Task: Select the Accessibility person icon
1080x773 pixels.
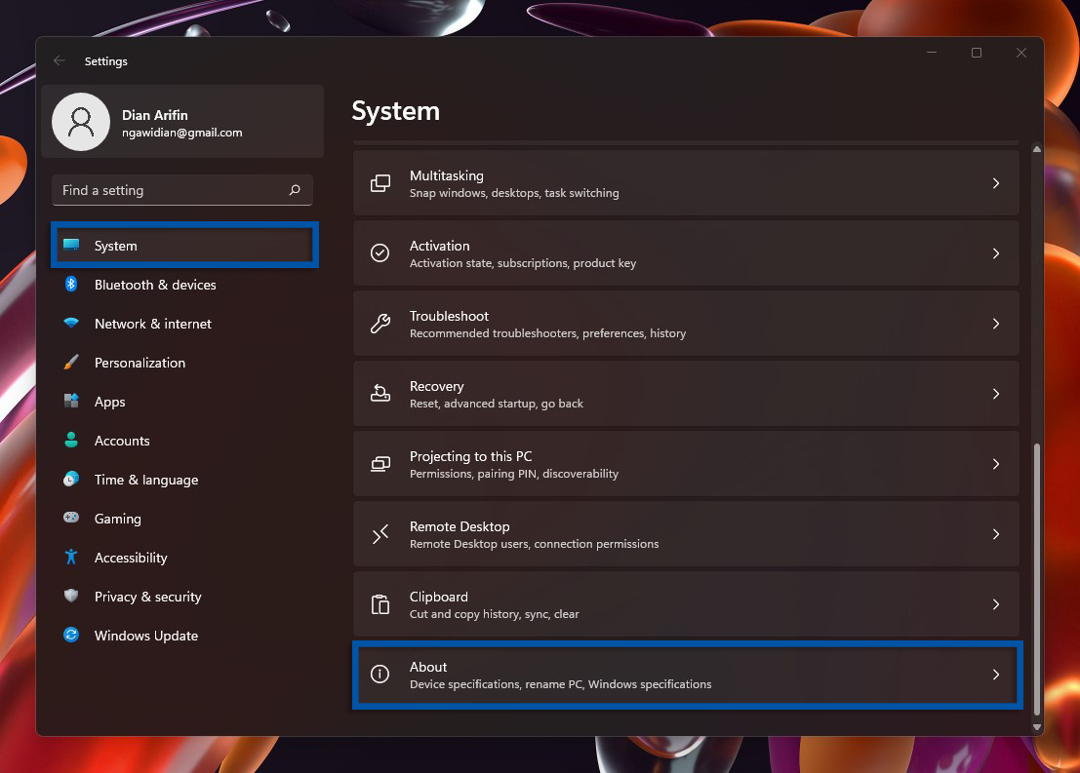Action: pyautogui.click(x=71, y=557)
